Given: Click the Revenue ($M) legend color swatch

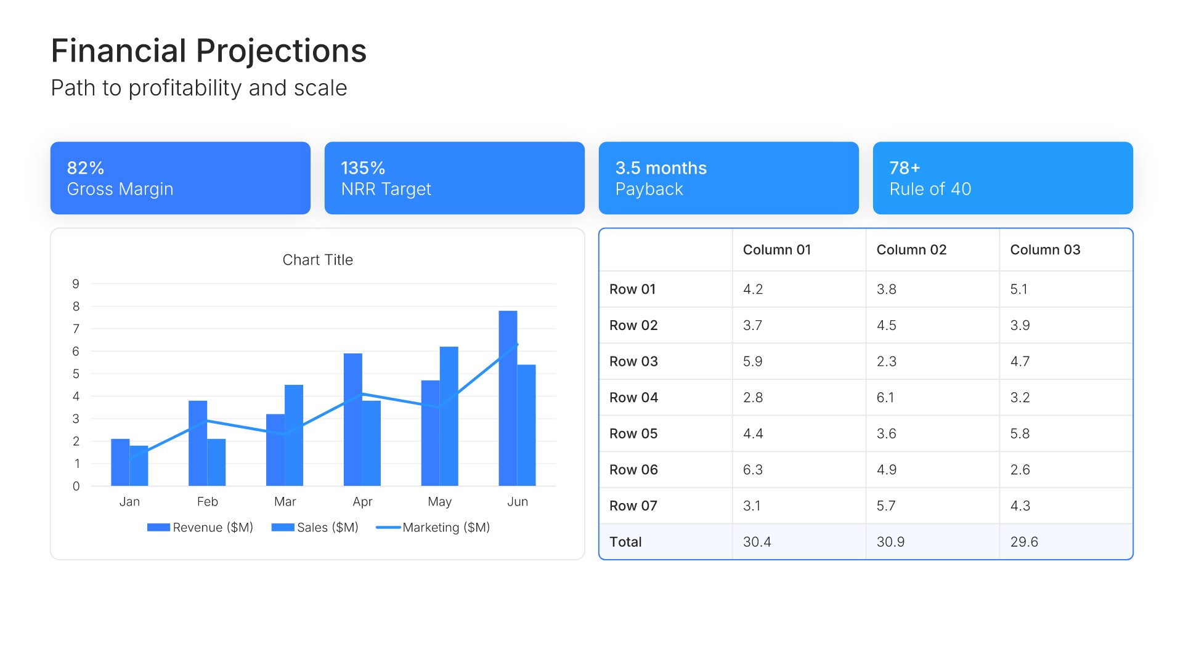Looking at the screenshot, I should coord(158,528).
